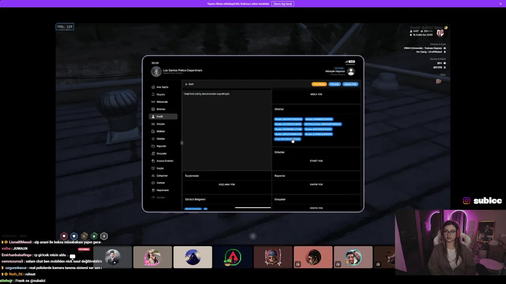Click the Araçlar car icon

click(153, 124)
